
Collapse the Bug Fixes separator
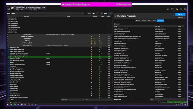(x=8, y=40)
